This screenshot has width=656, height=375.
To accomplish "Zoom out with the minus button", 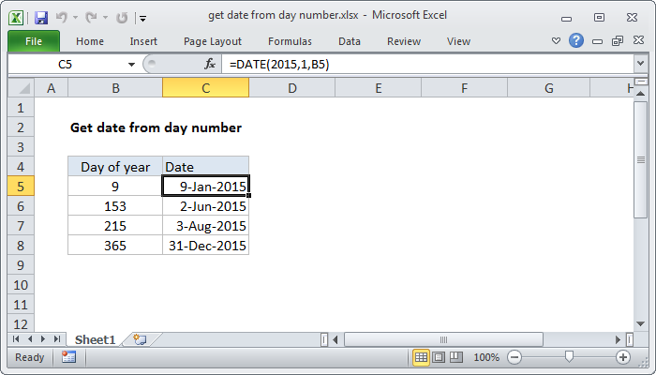I will 514,357.
